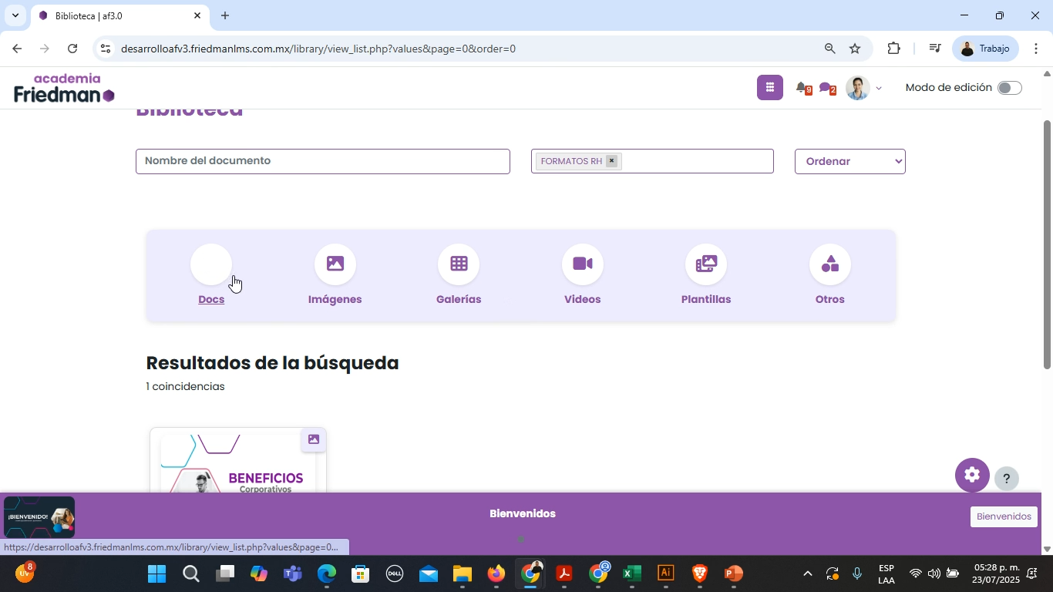View site information icon in the address bar
Image resolution: width=1053 pixels, height=592 pixels.
106,49
